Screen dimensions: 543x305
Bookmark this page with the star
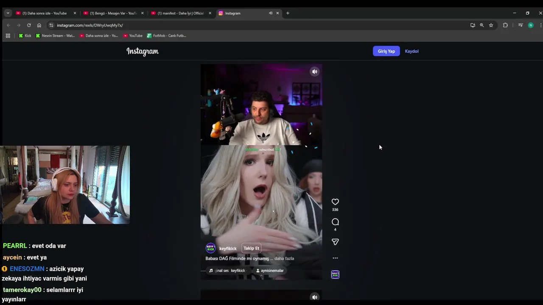[491, 25]
